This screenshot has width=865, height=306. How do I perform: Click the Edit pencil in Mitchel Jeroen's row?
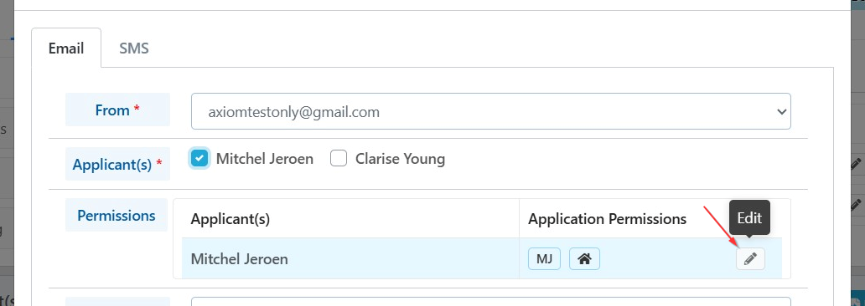(x=750, y=259)
